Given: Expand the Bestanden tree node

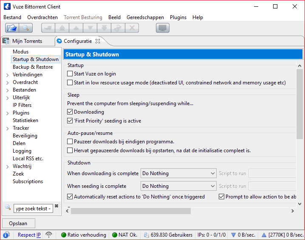Looking at the screenshot, I should click(7, 90).
